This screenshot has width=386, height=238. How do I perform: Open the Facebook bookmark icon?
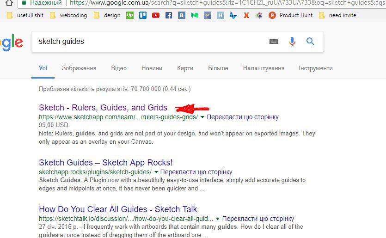169,15
